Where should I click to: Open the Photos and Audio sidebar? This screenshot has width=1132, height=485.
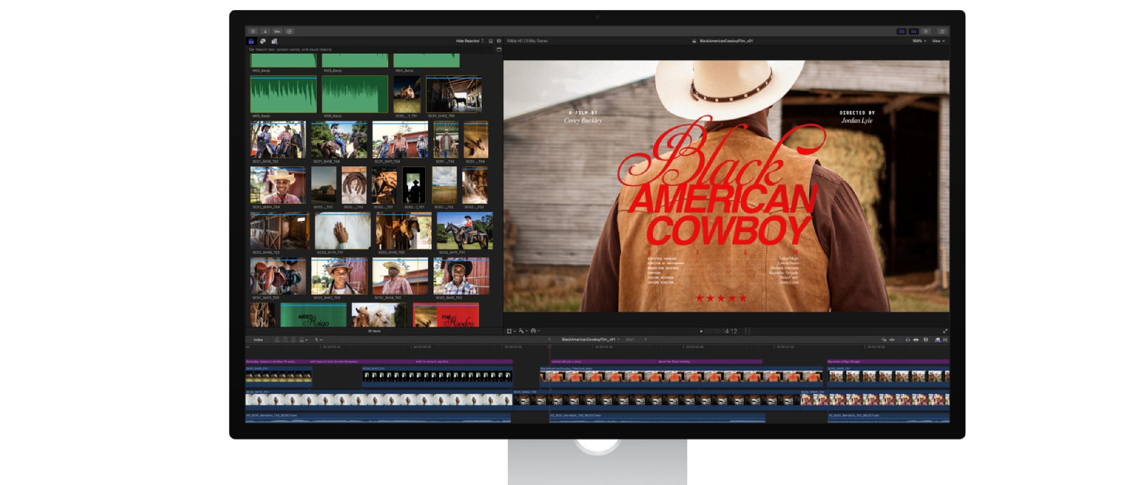[x=263, y=41]
